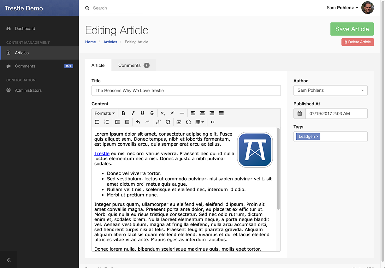Screen dimensions: 385x268
Task: Click Trestle link in content
Action: point(102,154)
